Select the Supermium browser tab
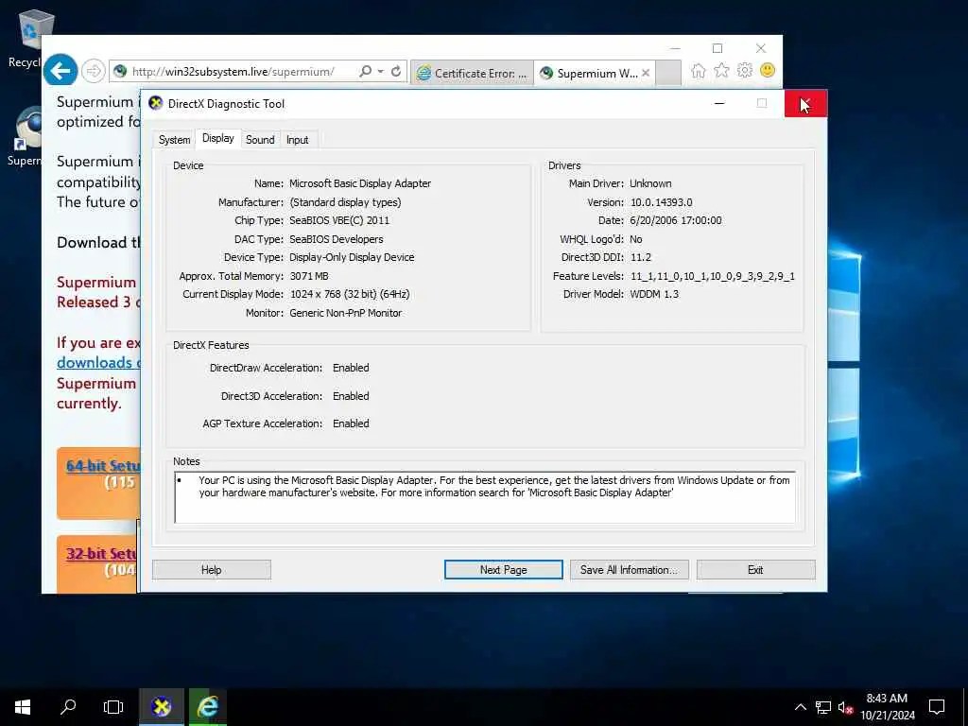 coord(590,73)
